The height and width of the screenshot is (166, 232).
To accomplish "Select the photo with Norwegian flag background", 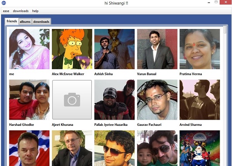I will coord(29,148).
